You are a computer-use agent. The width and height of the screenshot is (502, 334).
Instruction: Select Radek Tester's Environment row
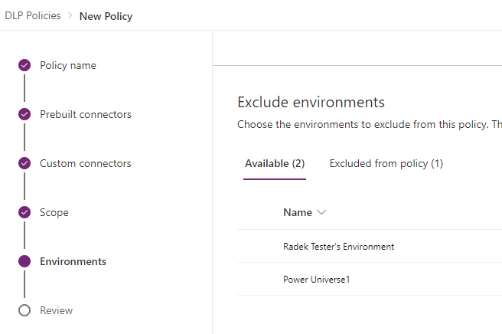(x=370, y=246)
